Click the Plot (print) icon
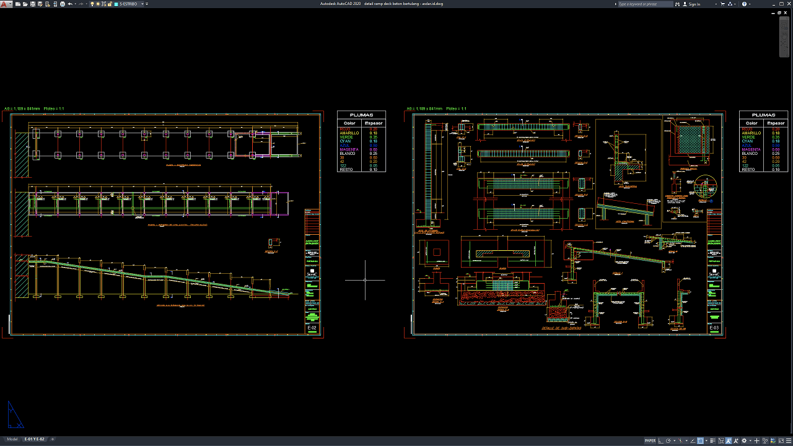Image resolution: width=793 pixels, height=446 pixels. coord(63,4)
